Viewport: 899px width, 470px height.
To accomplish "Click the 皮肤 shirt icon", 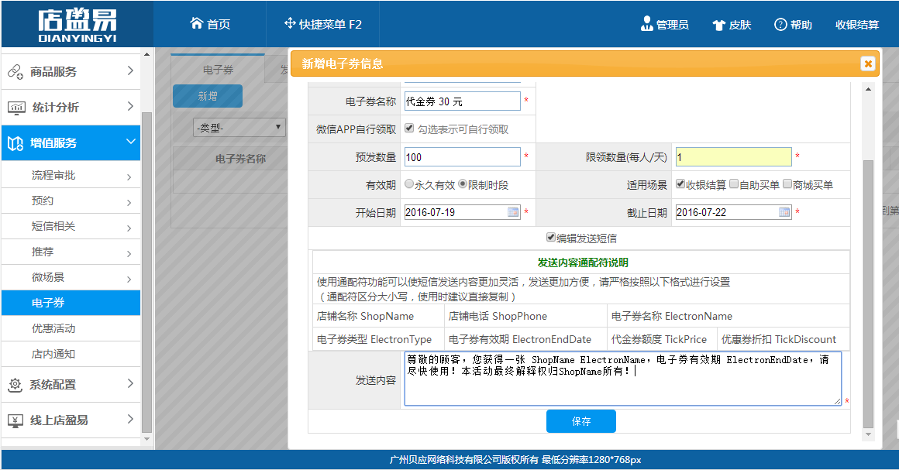I will tap(718, 25).
